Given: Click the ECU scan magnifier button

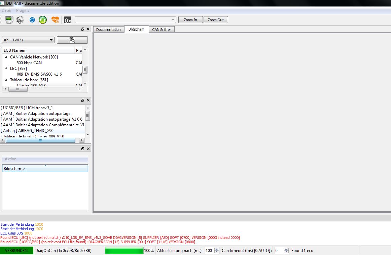Looking at the screenshot, I should (72, 40).
